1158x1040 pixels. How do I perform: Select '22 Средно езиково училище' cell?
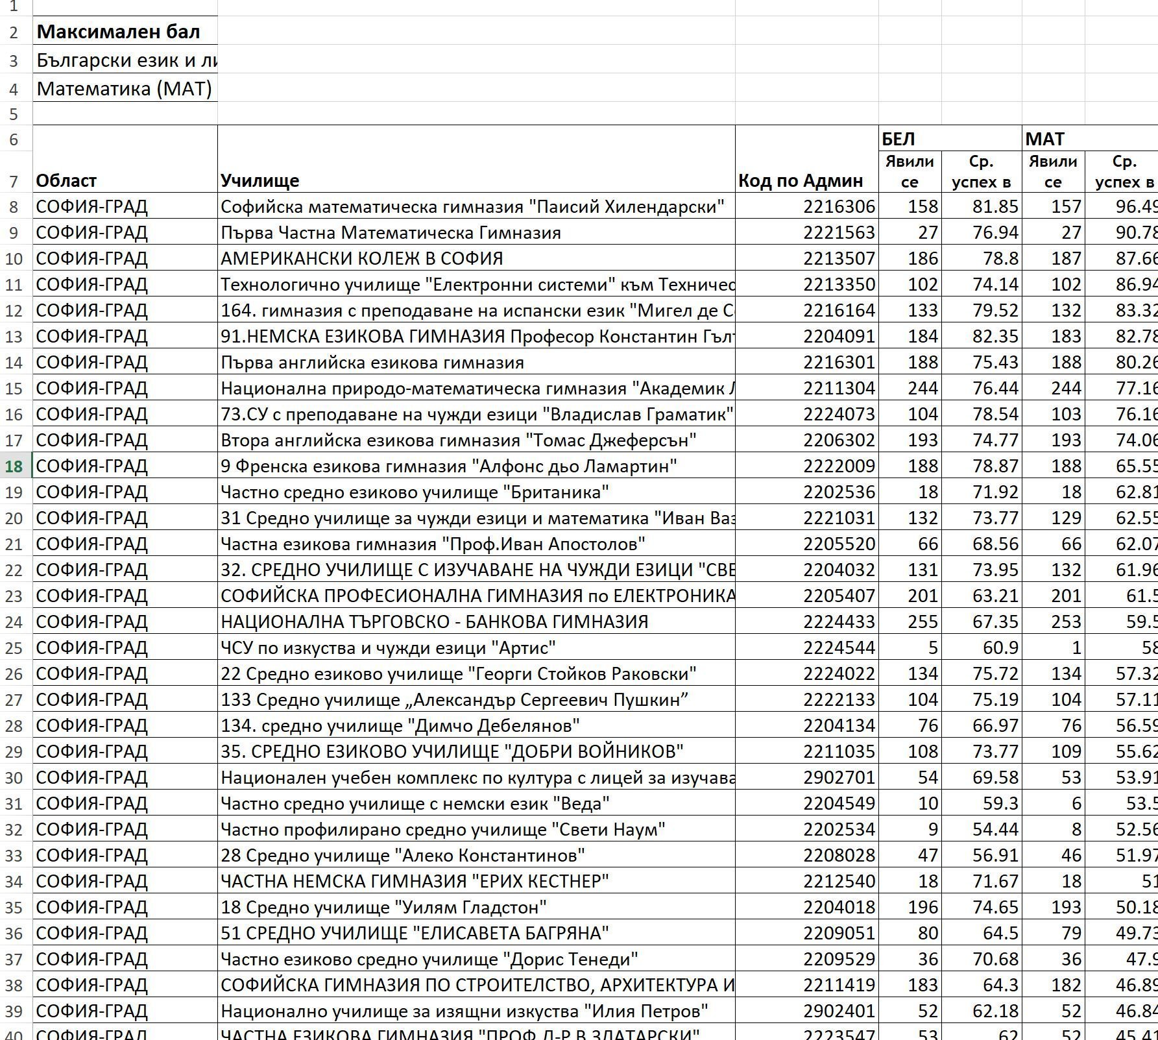(x=476, y=673)
